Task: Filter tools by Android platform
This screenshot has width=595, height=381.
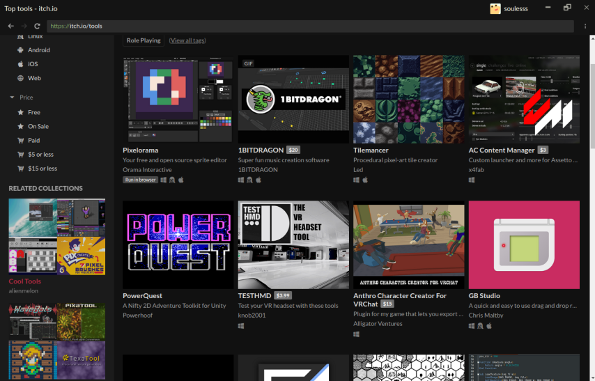Action: coord(39,50)
